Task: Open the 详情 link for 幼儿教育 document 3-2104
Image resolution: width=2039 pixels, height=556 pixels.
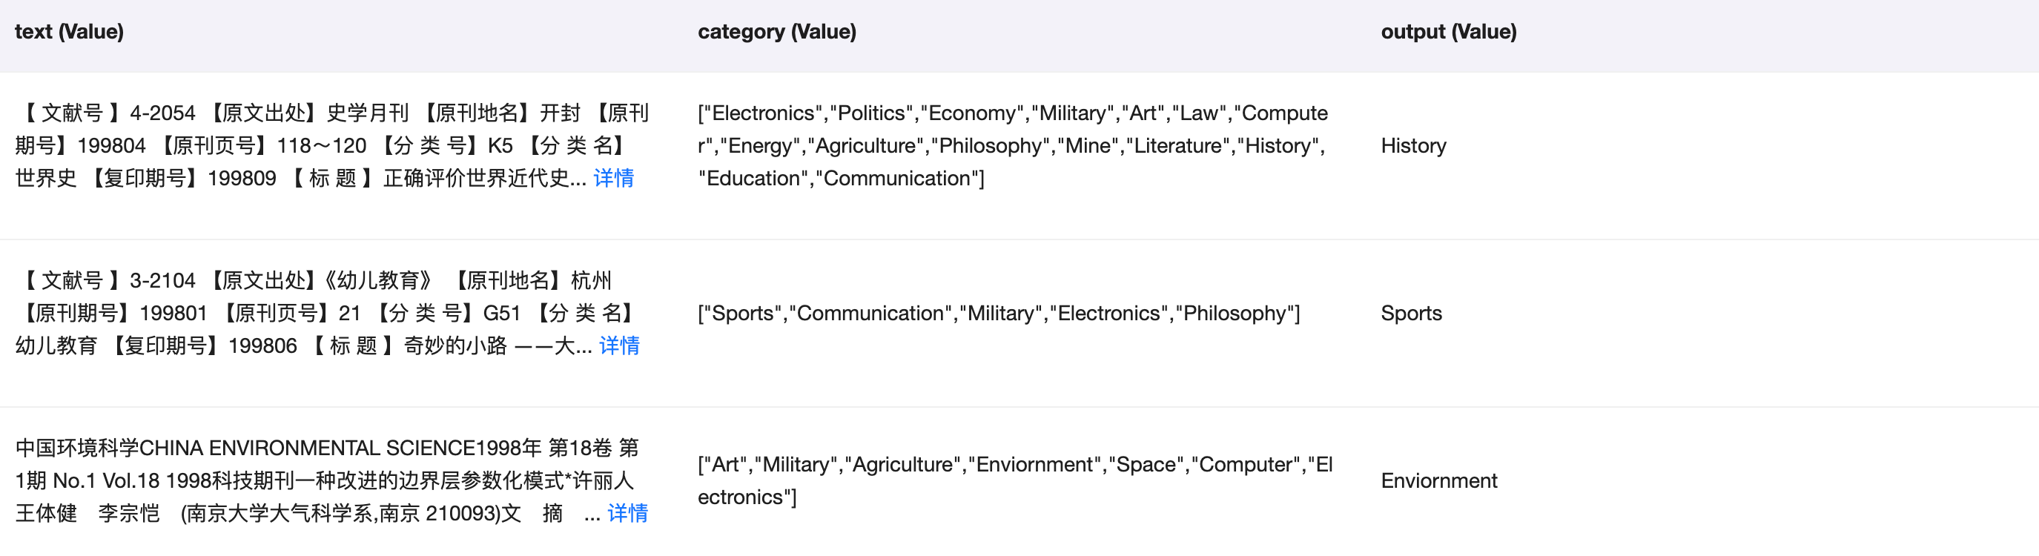Action: 618,345
